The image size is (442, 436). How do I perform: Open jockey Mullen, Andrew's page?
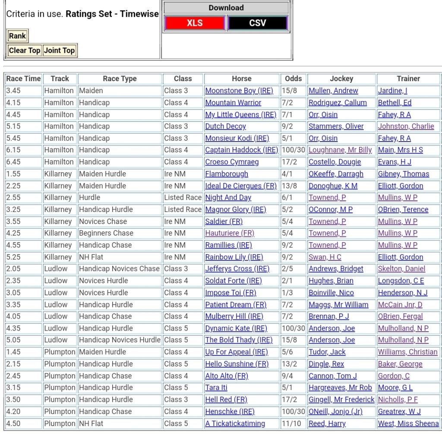(x=333, y=91)
